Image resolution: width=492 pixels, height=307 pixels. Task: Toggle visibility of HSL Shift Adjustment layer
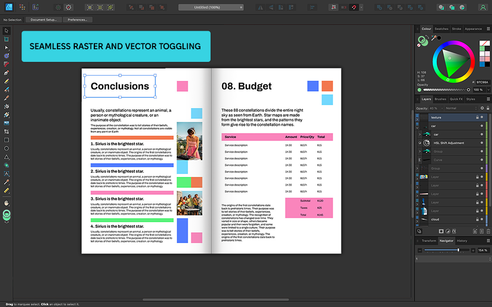(482, 143)
